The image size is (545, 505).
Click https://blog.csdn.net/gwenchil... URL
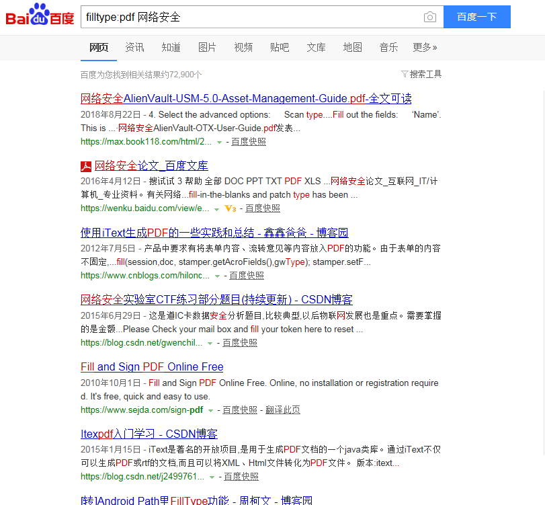coord(142,342)
